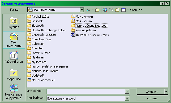Select the танина работа folder
The image size is (171, 103).
[x=84, y=30]
